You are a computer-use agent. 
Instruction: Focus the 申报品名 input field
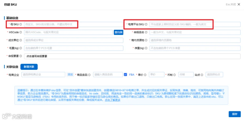[195, 32]
